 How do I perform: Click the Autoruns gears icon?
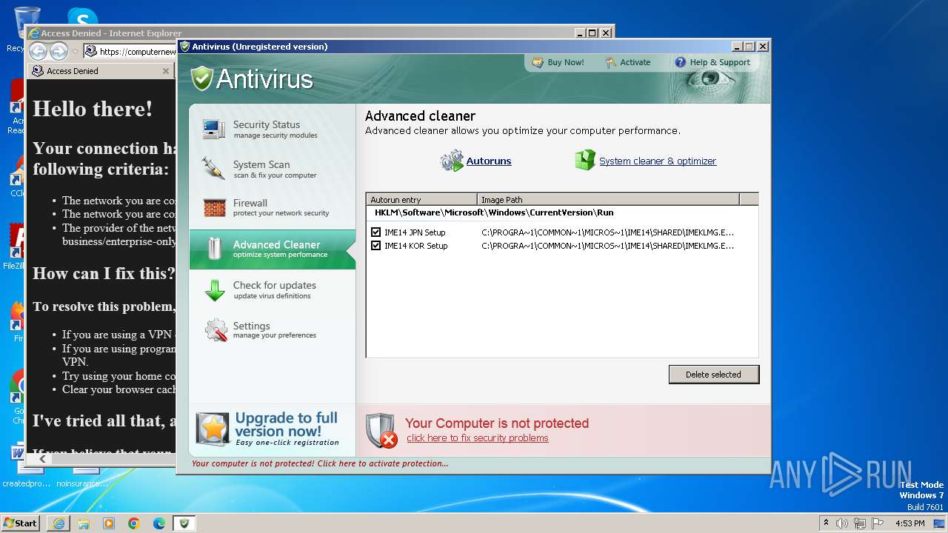(x=452, y=161)
